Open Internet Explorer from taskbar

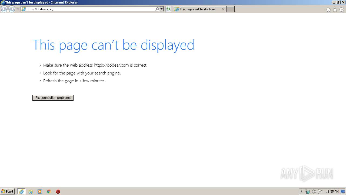click(x=21, y=191)
